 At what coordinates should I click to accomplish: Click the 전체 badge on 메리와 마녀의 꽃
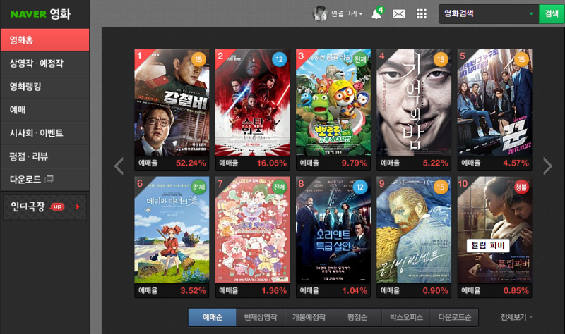[198, 187]
